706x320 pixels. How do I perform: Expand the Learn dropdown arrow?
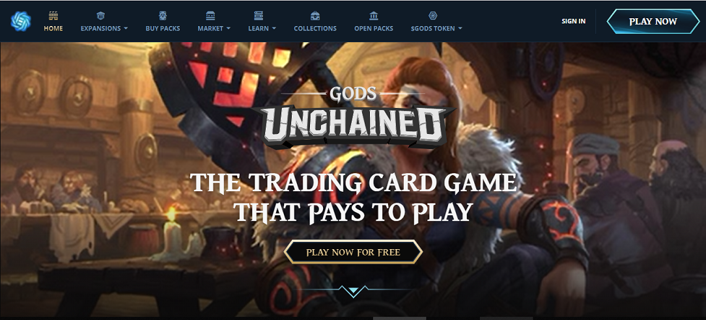pos(274,29)
